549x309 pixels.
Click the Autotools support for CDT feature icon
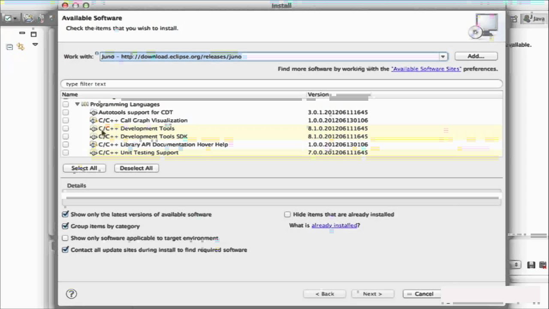pyautogui.click(x=94, y=112)
